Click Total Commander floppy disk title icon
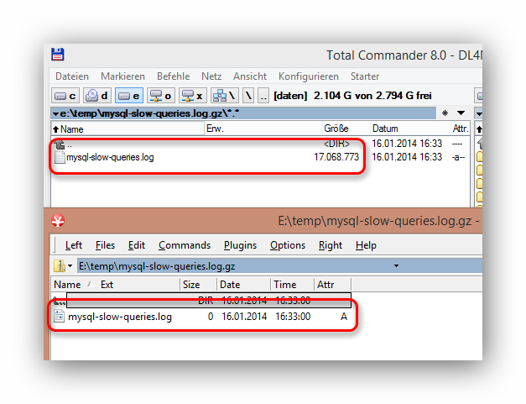526x404 pixels. pyautogui.click(x=58, y=55)
